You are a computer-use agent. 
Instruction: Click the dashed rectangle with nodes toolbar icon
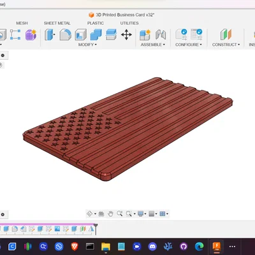[15, 35]
